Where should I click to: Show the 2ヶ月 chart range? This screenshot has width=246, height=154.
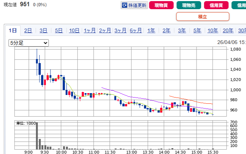tap(105, 30)
